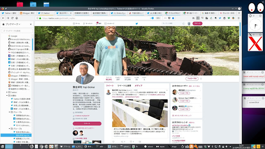Open the home folder desktop icon
Screen dimensions: 265x149
click(33, 4)
